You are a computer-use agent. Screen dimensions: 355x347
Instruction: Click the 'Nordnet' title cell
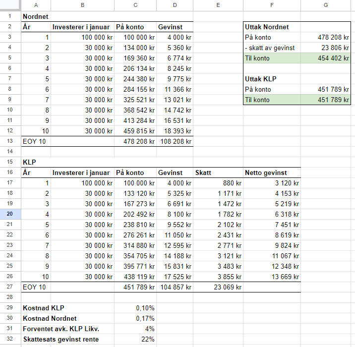point(36,16)
